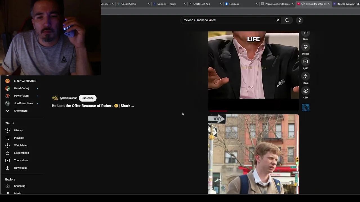Open the Shopping link text
Image resolution: width=360 pixels, height=202 pixels.
[20, 186]
